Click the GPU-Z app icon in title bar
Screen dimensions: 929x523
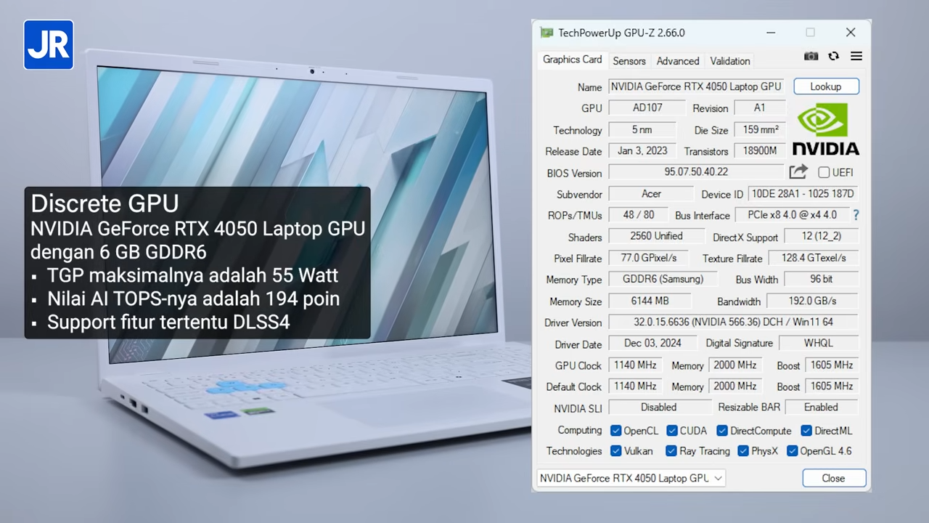coord(547,33)
